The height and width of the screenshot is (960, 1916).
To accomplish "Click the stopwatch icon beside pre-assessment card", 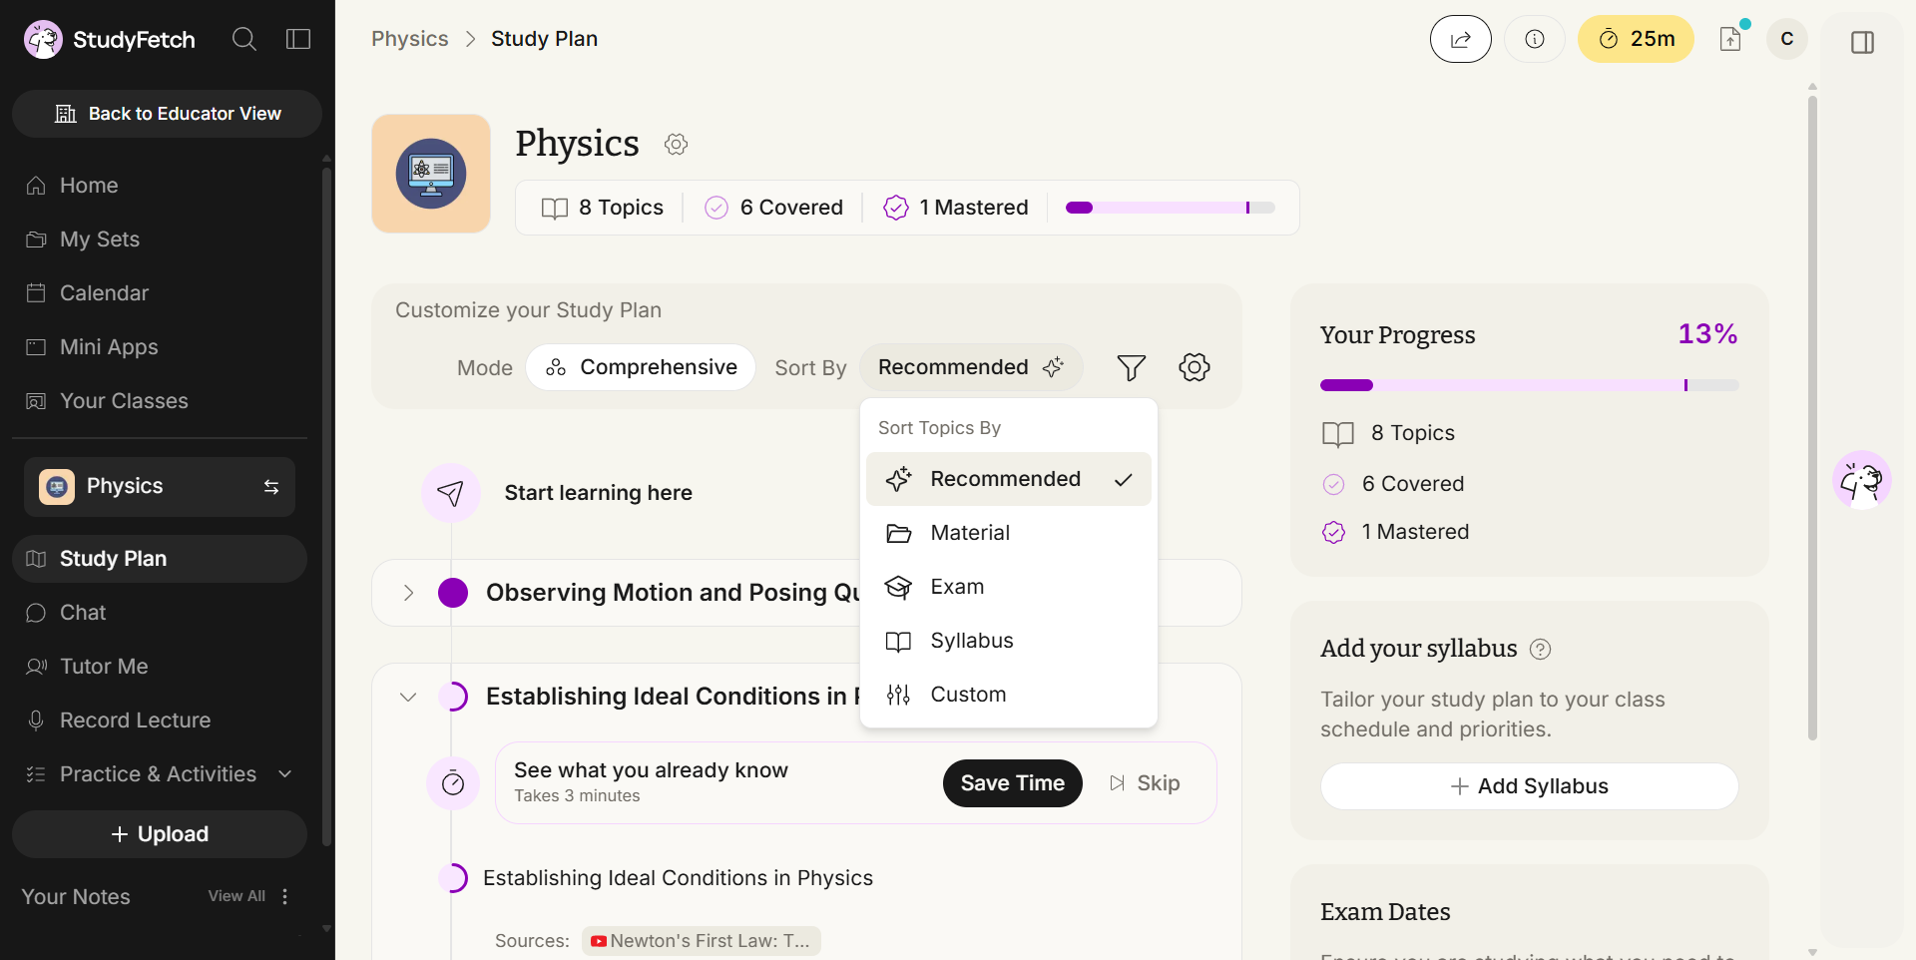I will click(x=453, y=783).
